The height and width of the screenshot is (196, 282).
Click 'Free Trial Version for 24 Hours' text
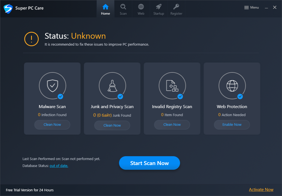tap(30, 190)
